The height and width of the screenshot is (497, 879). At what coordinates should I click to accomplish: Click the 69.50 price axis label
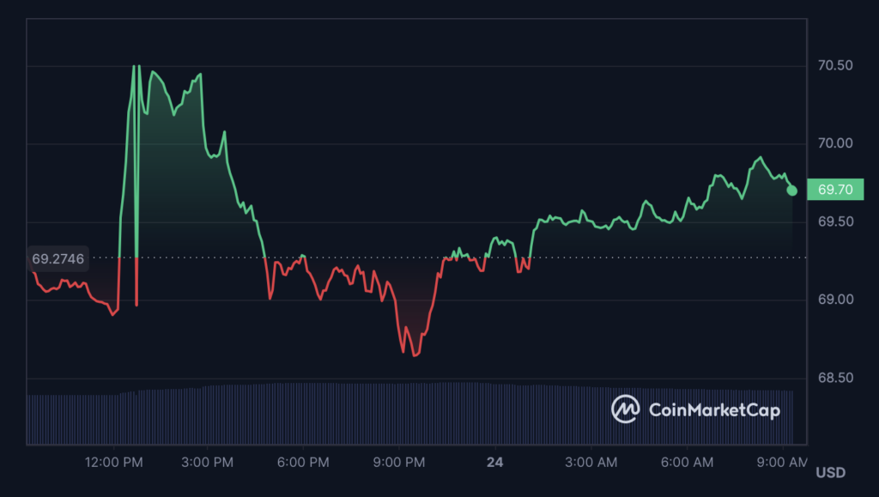click(835, 221)
